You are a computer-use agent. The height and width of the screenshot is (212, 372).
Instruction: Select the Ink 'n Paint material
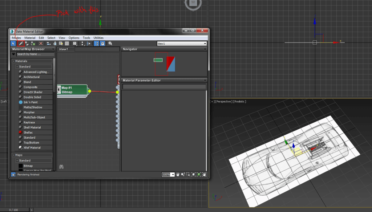click(x=31, y=102)
